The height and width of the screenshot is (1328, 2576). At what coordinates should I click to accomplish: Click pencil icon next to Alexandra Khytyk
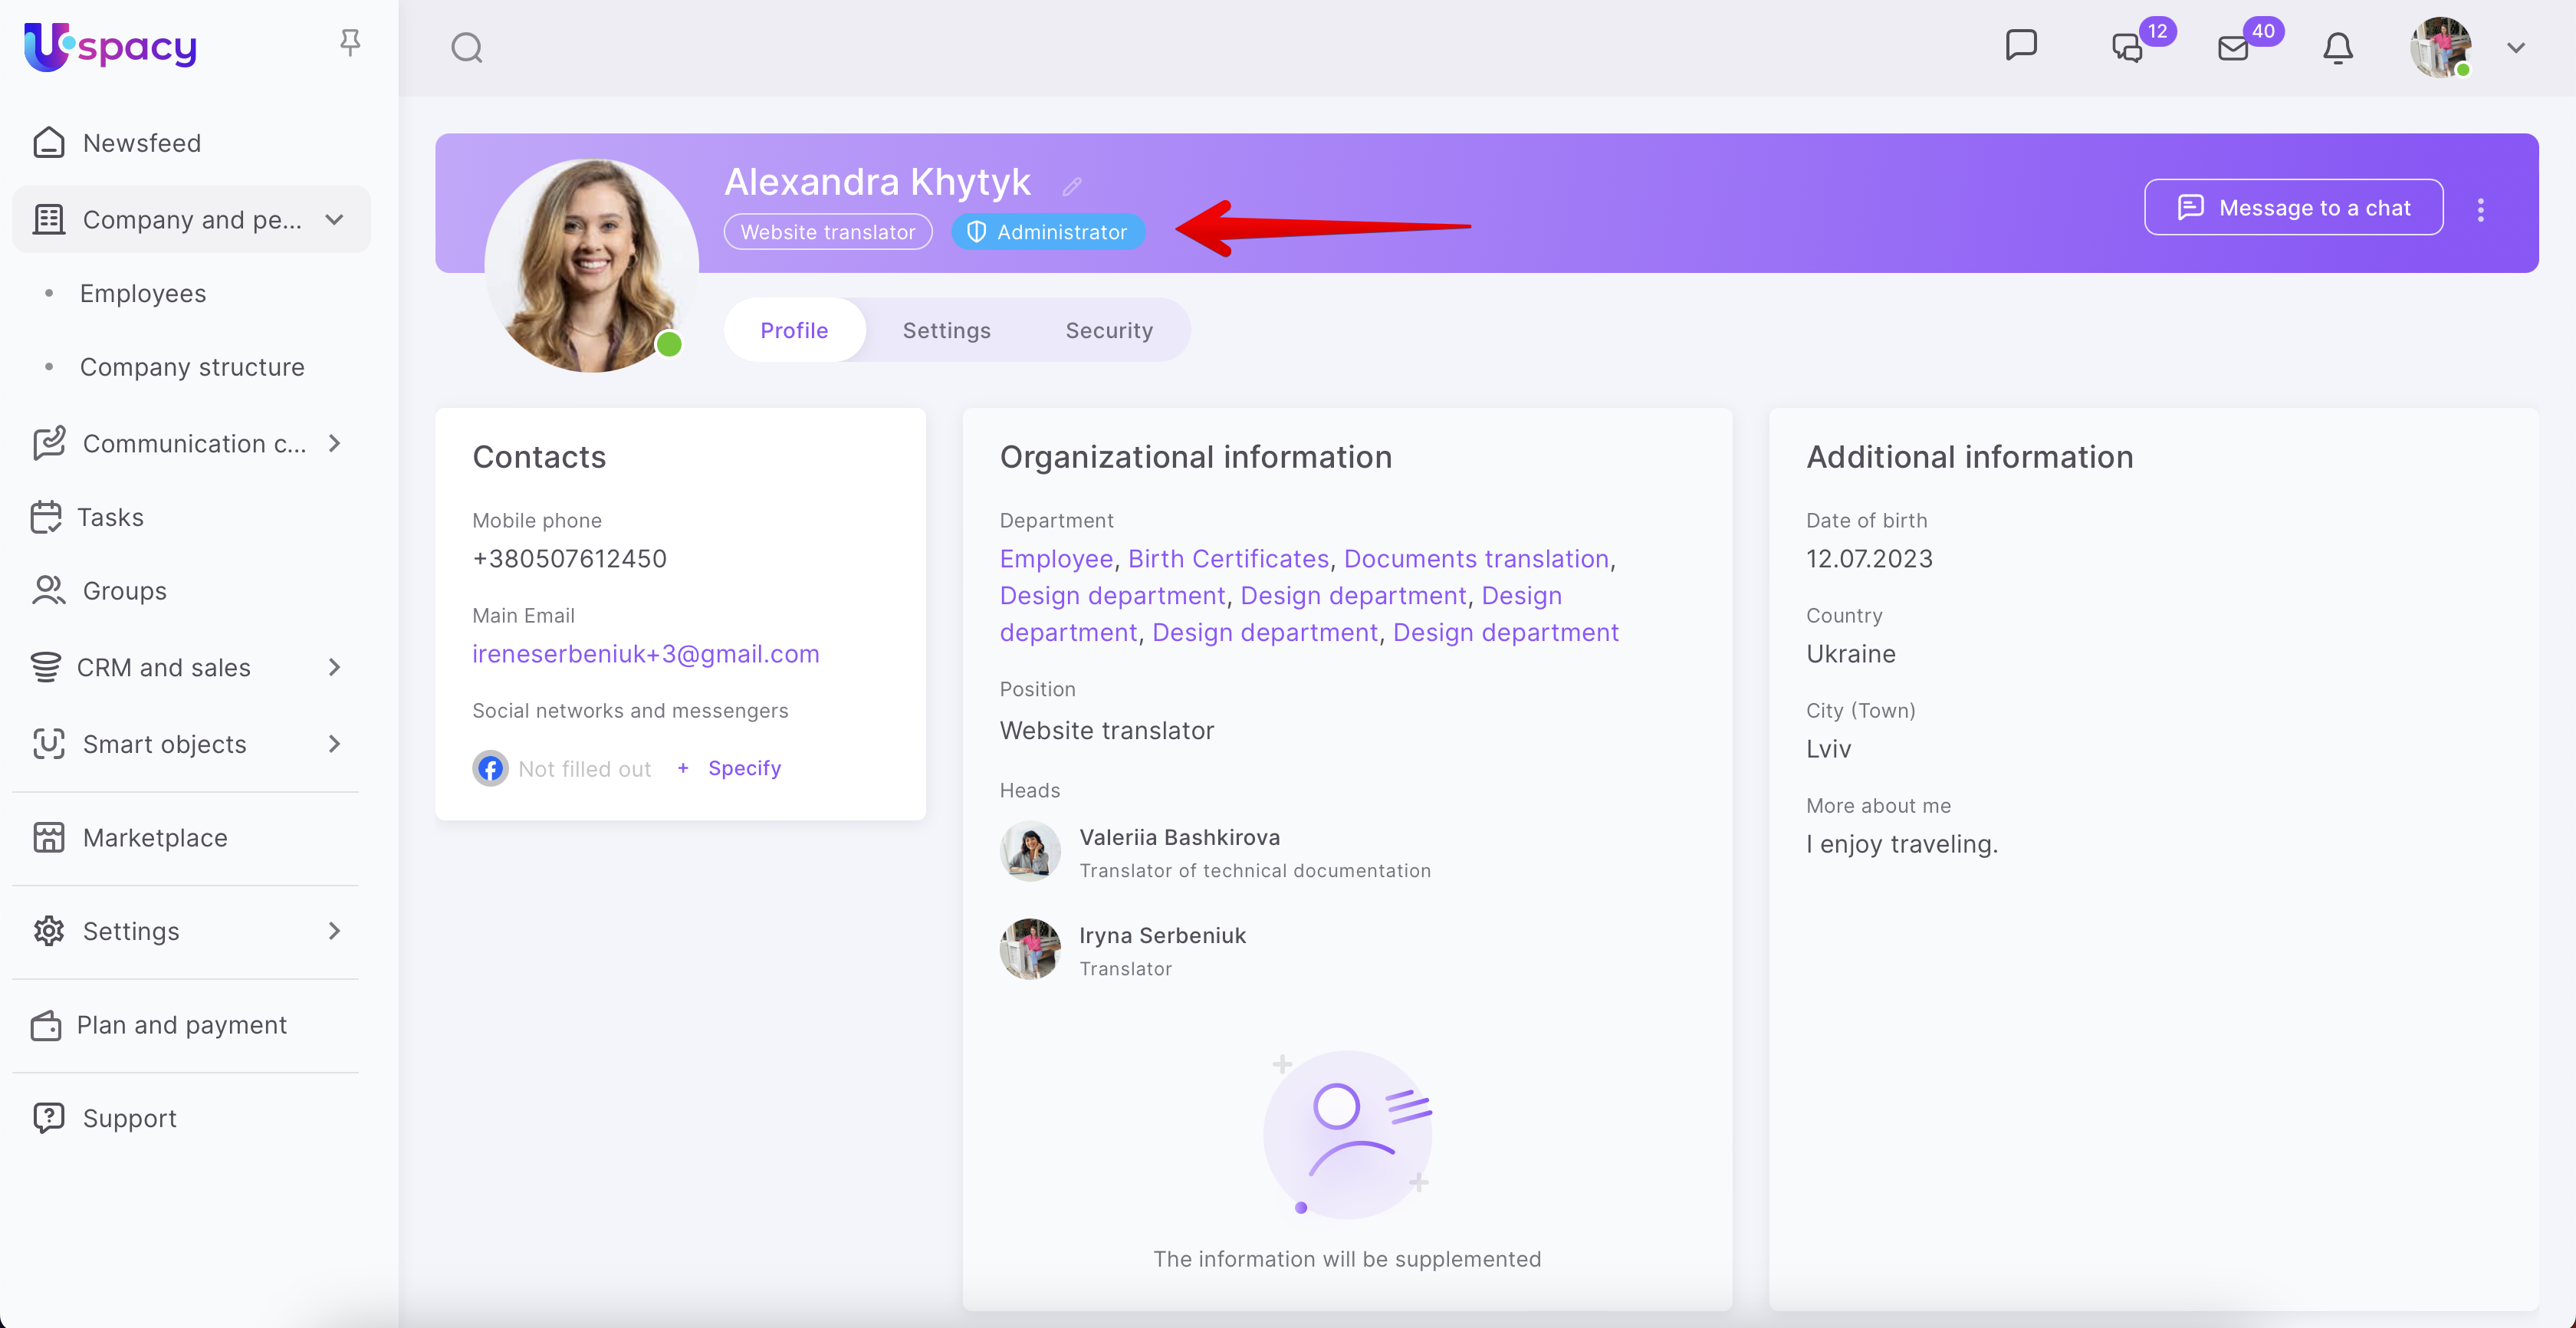point(1072,186)
